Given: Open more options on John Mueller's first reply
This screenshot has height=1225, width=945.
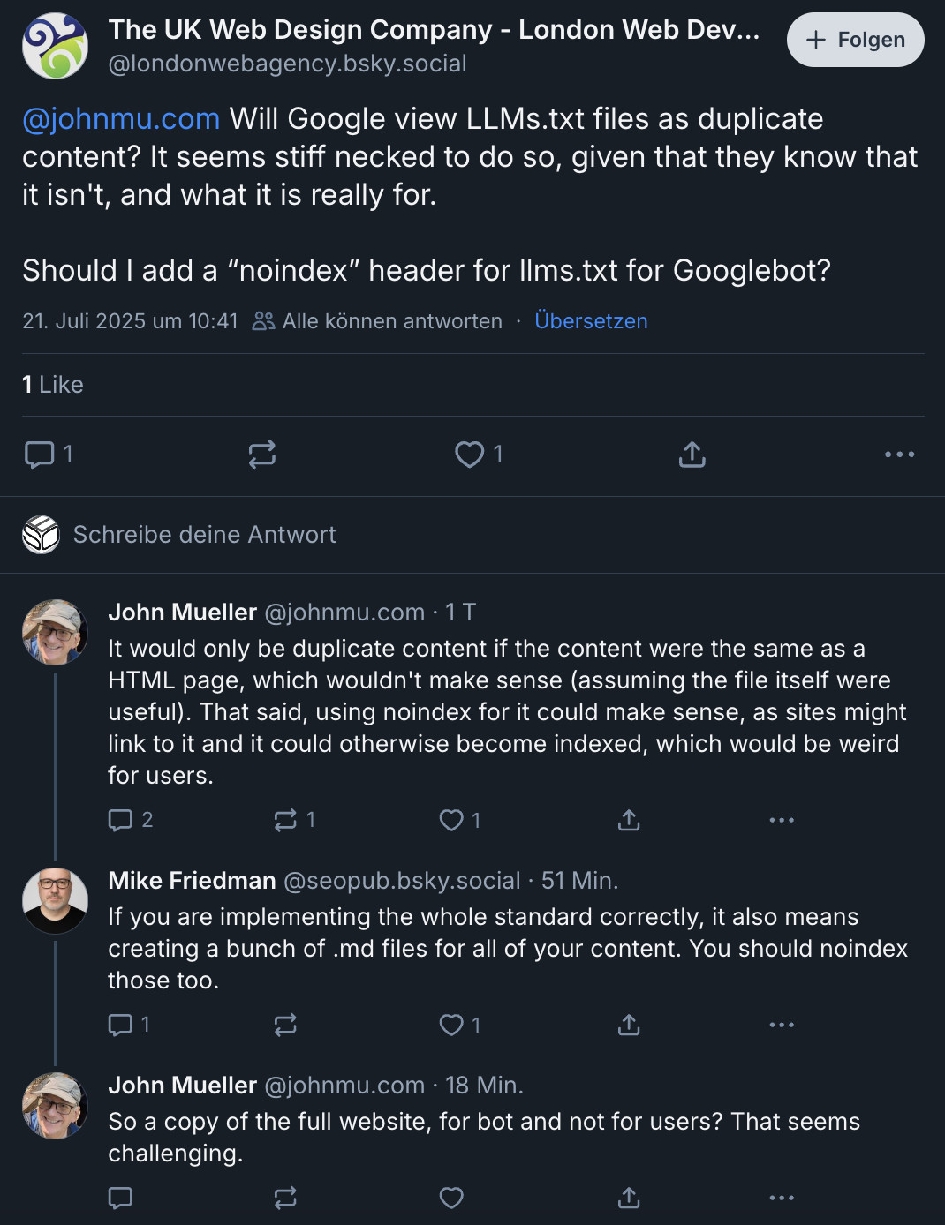Looking at the screenshot, I should 782,820.
